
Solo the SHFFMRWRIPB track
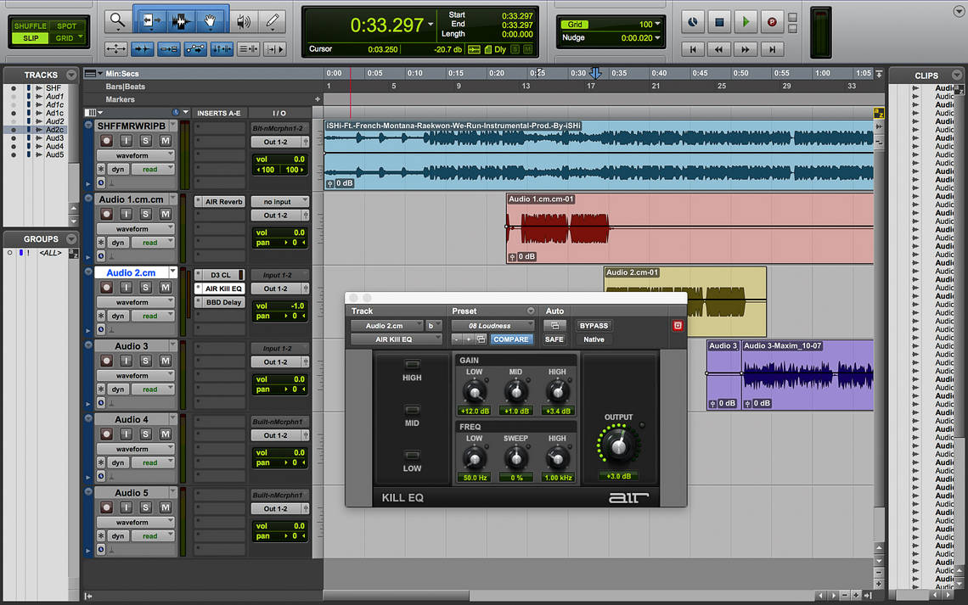[x=146, y=141]
